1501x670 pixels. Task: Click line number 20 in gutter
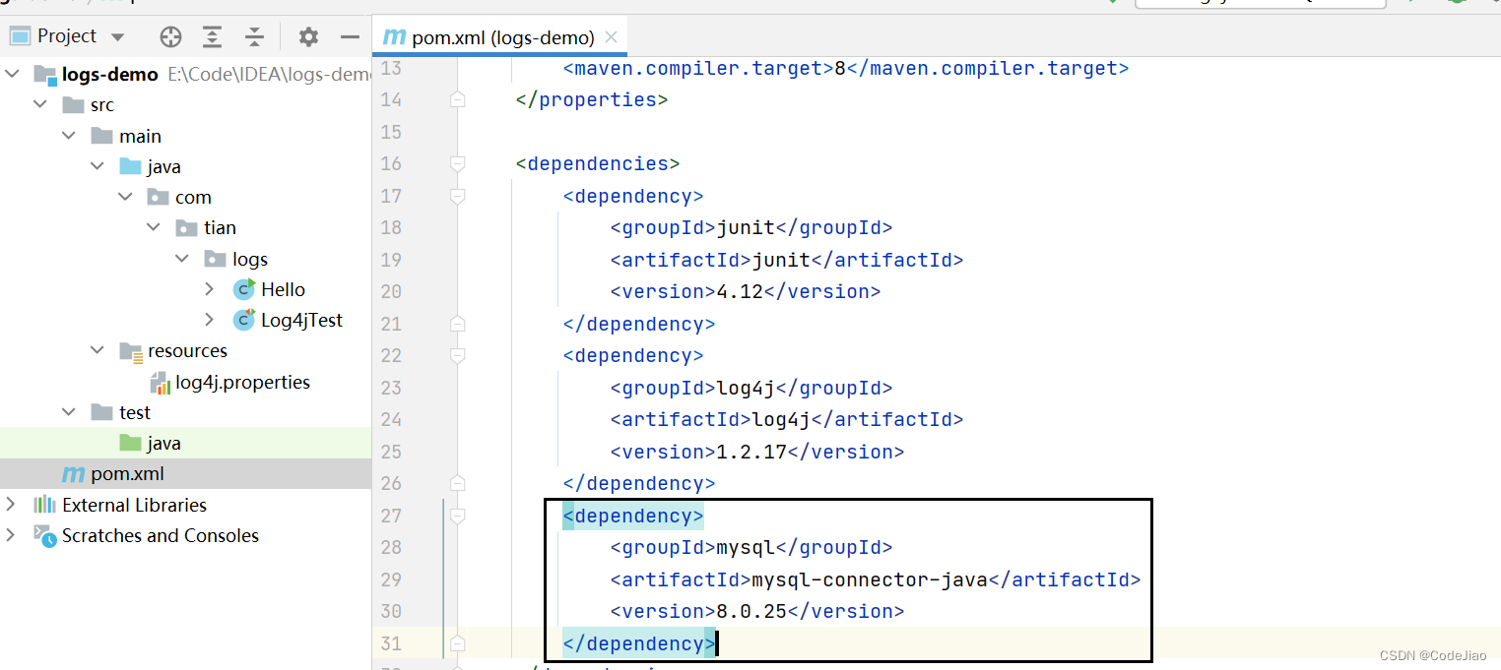click(x=390, y=291)
